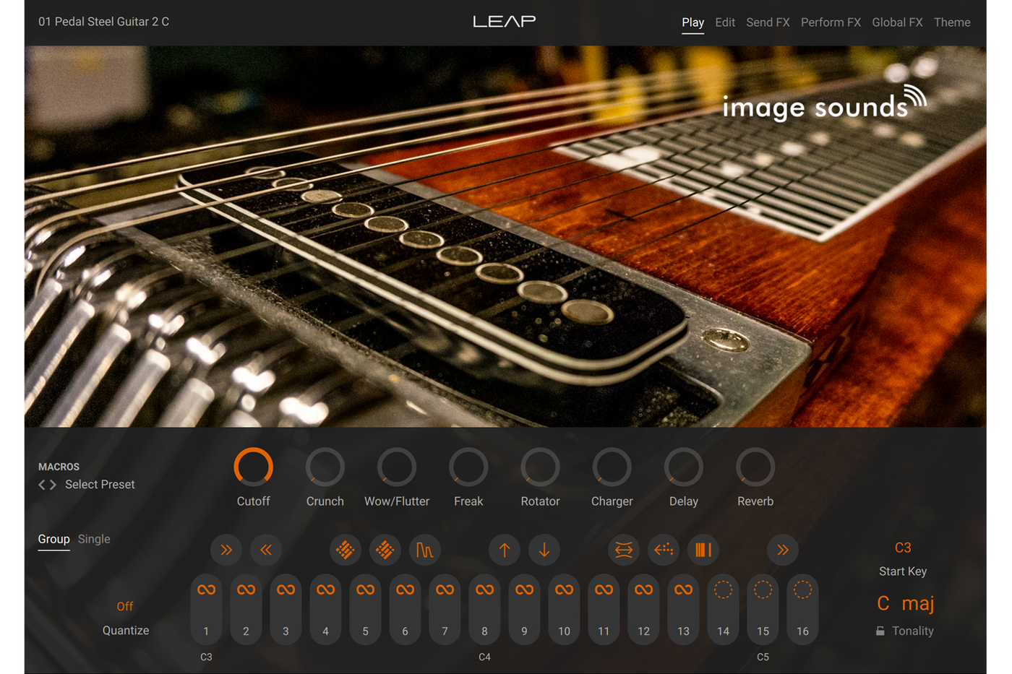The height and width of the screenshot is (674, 1012).
Task: Click the LEAP logo
Action: pyautogui.click(x=505, y=22)
